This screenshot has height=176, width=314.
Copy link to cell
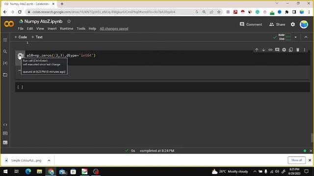coord(270,50)
